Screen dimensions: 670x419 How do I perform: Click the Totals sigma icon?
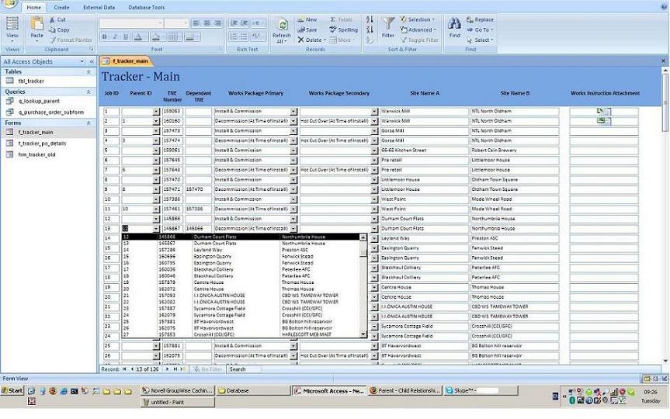333,19
